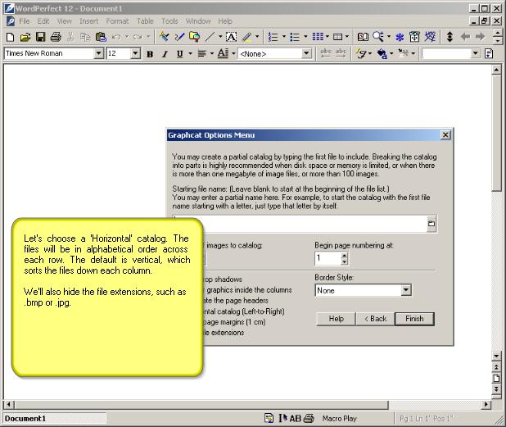Open the Window menu

point(198,21)
